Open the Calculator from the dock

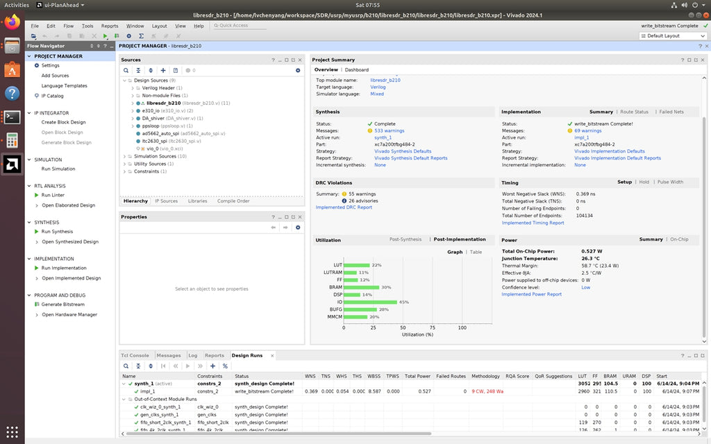(12, 140)
